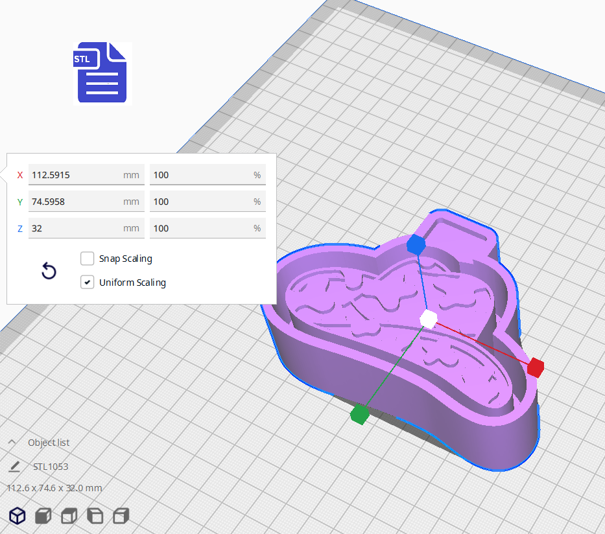
Task: Reset the scale with the circular arrow icon
Action: (x=49, y=271)
